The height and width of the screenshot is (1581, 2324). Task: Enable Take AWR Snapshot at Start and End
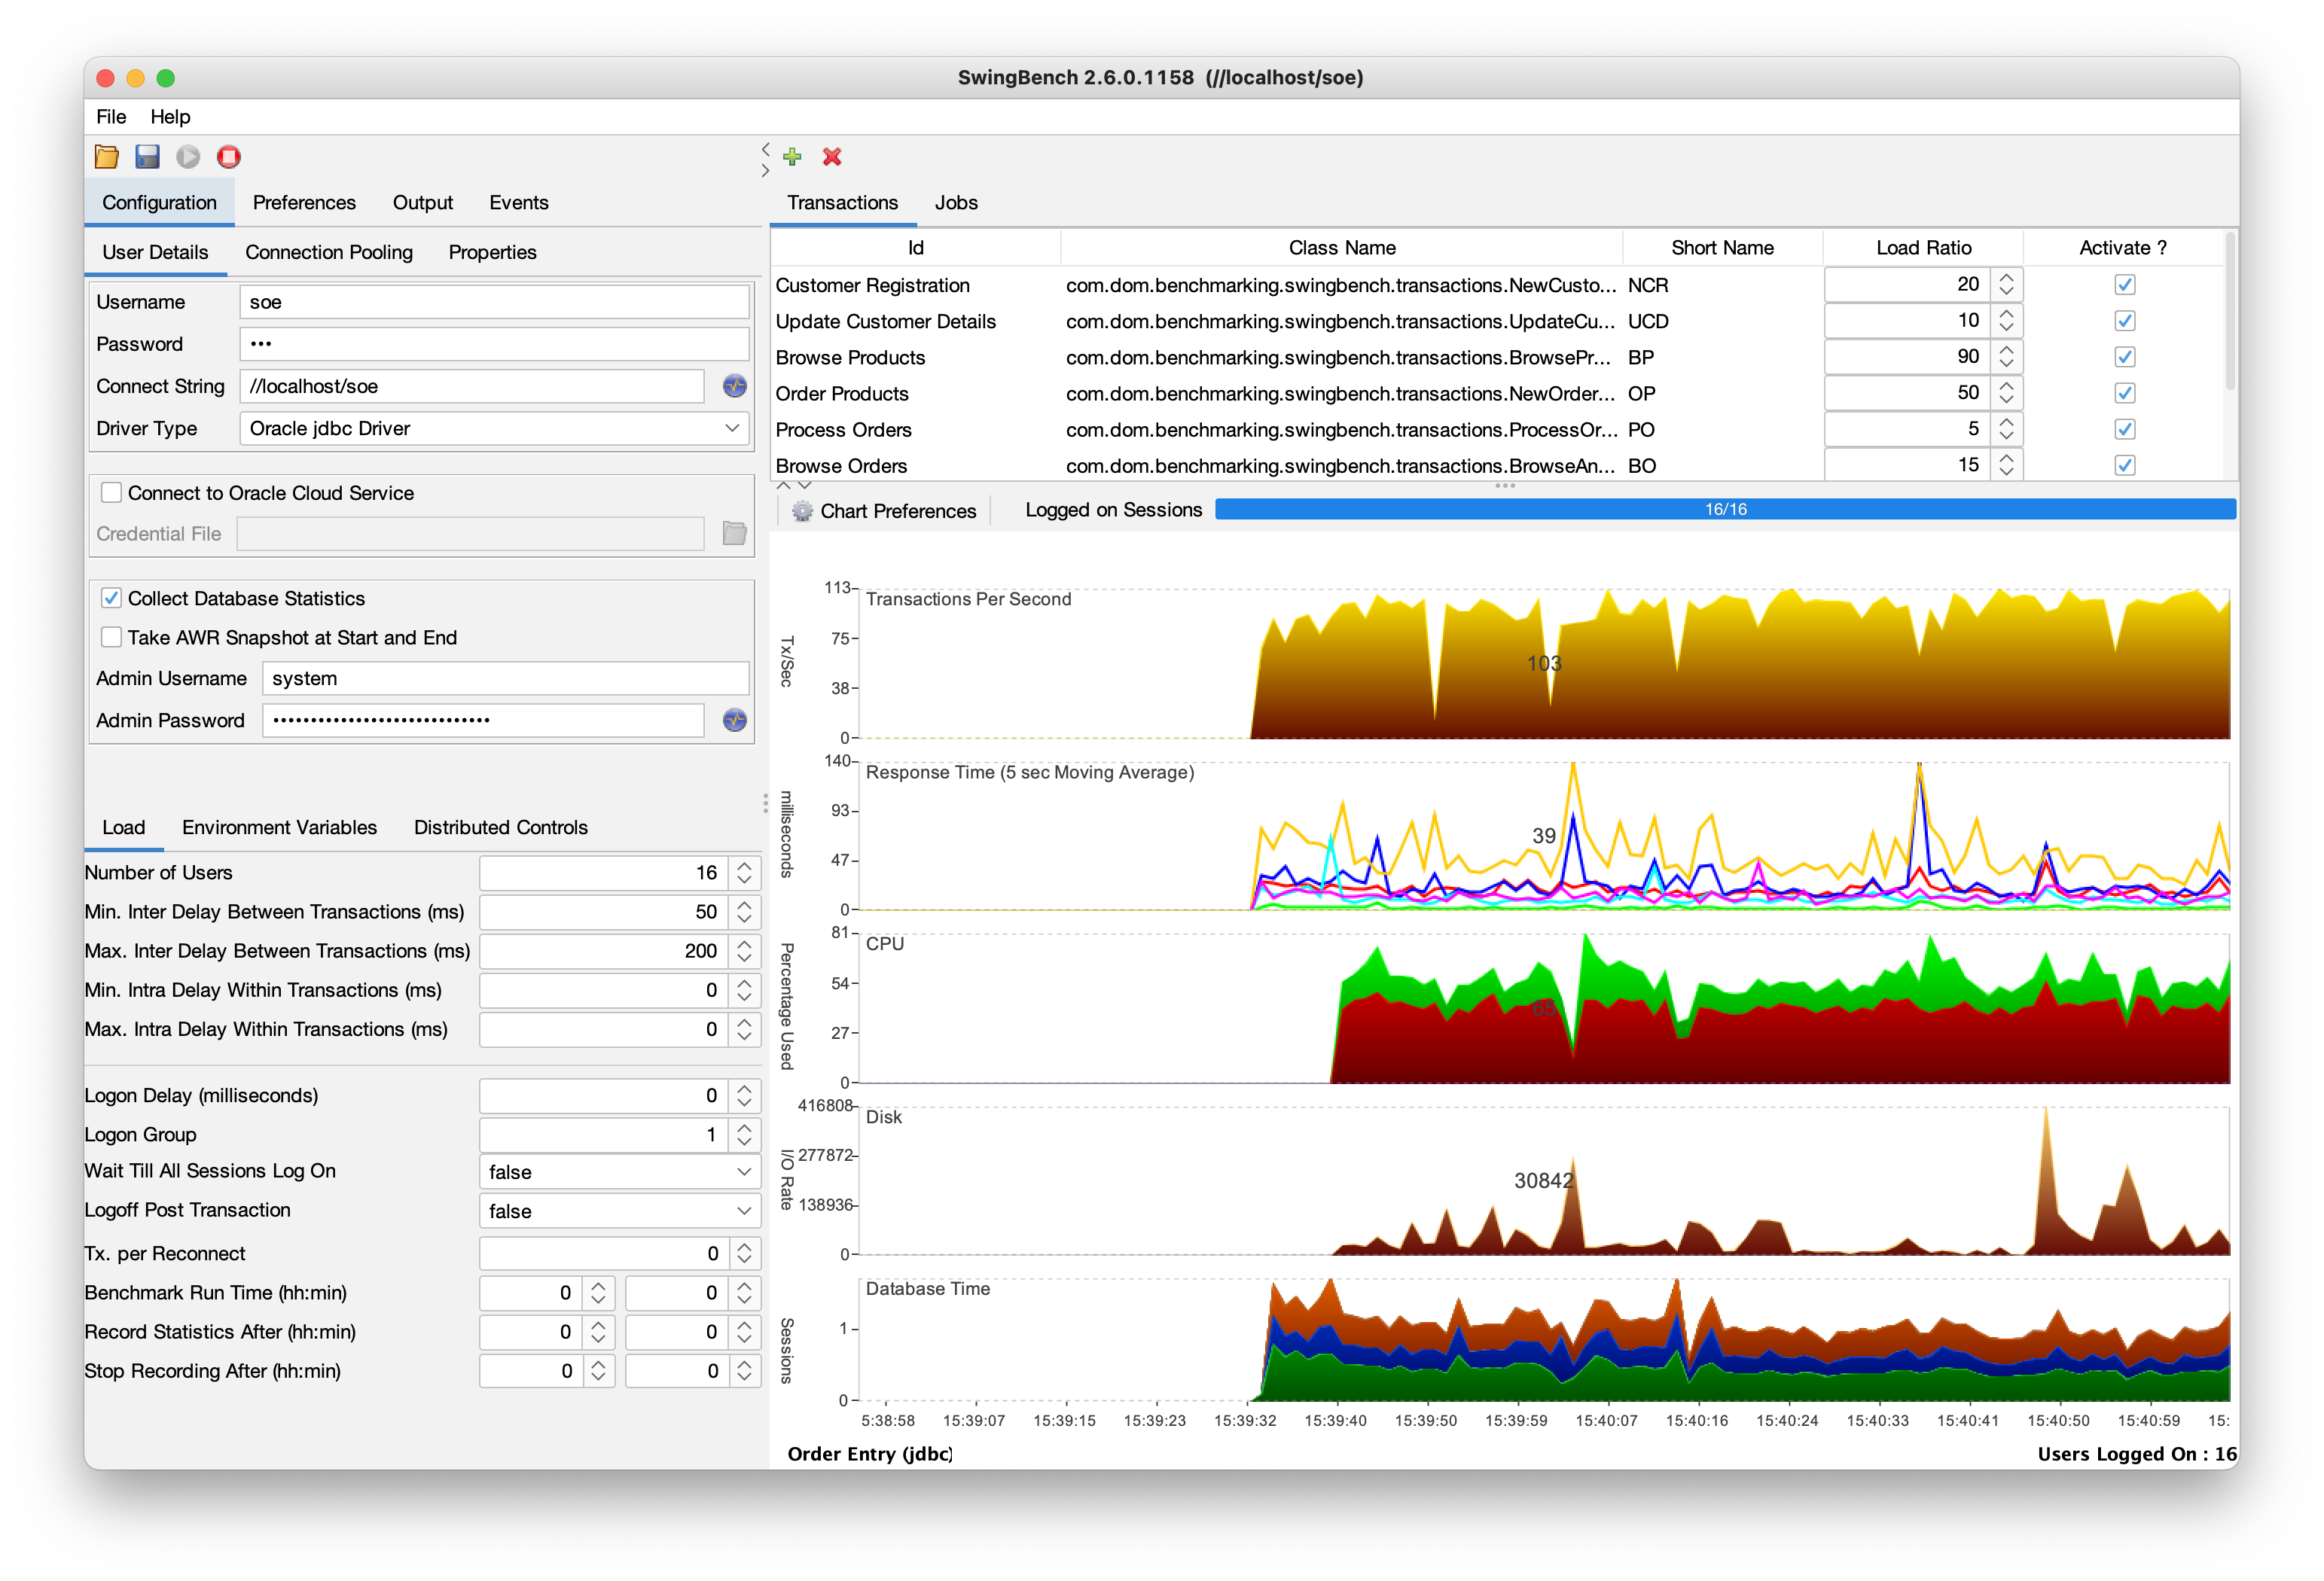[112, 637]
